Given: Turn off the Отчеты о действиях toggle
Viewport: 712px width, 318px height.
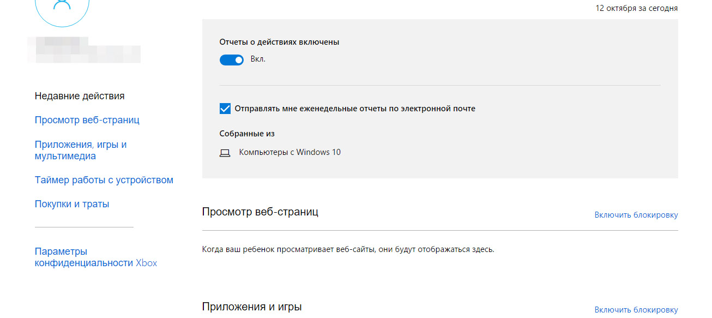Looking at the screenshot, I should click(232, 60).
